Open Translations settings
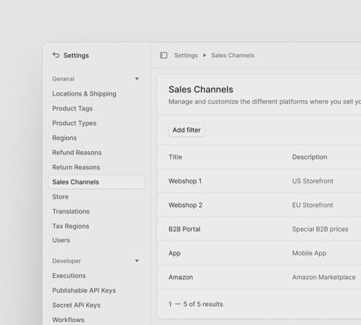361x325 pixels. click(x=71, y=211)
